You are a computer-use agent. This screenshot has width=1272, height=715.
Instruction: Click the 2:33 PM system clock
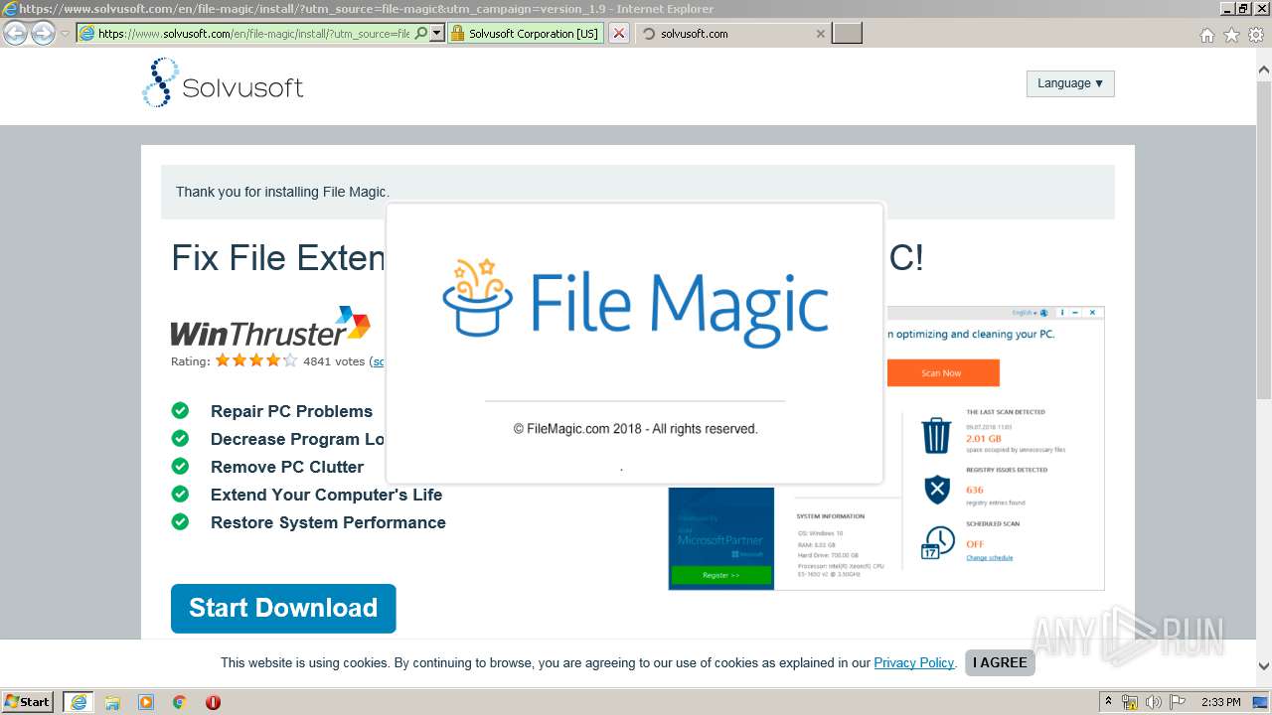pos(1220,702)
